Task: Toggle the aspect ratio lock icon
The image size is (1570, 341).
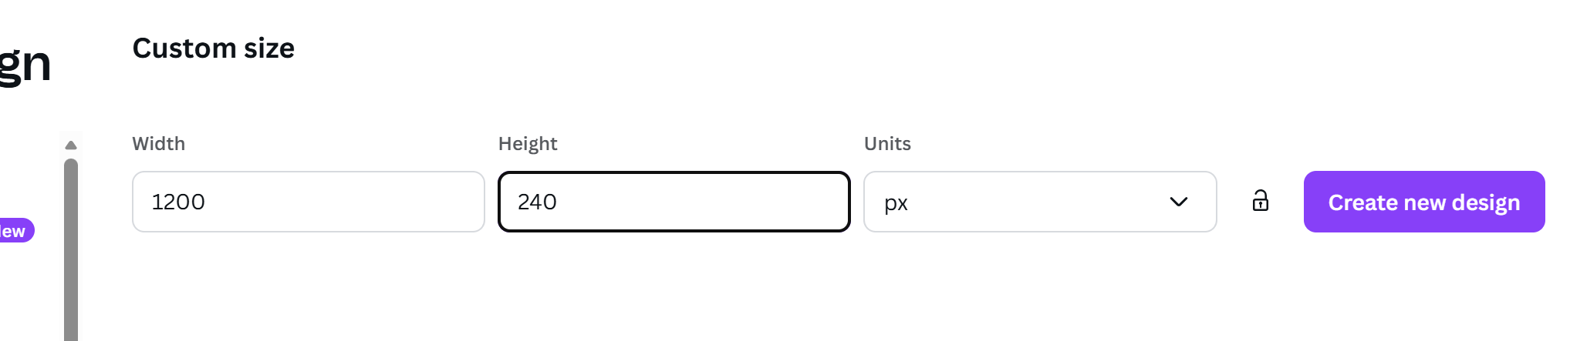Action: 1260,201
